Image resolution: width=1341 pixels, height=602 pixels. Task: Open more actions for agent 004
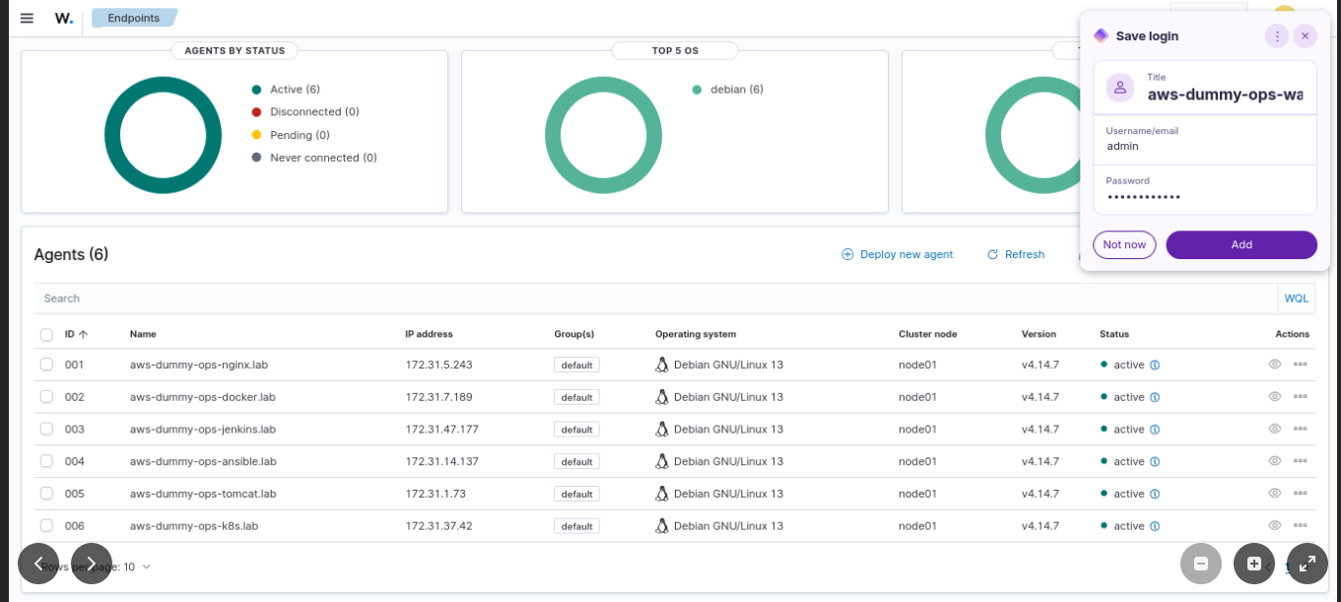coord(1300,461)
